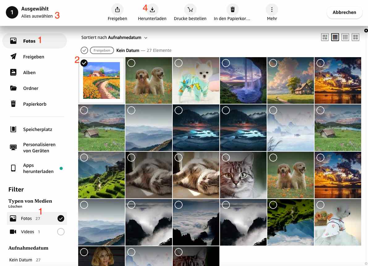
Task: Open the Fotos section in the sidebar
Action: pyautogui.click(x=35, y=41)
